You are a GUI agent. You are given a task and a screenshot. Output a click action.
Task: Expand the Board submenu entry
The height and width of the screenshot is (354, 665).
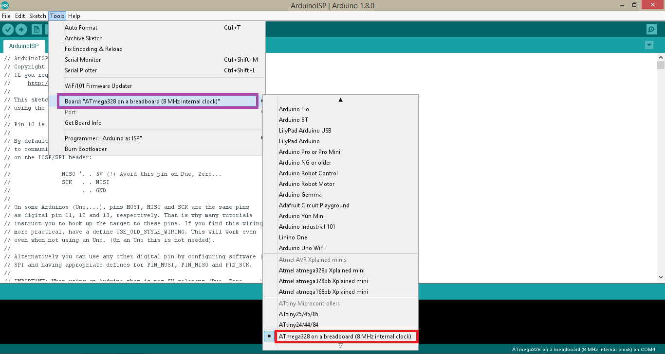[157, 101]
